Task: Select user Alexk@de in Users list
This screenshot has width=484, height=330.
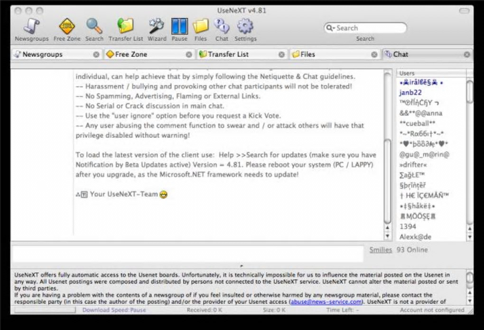Action: coord(415,237)
